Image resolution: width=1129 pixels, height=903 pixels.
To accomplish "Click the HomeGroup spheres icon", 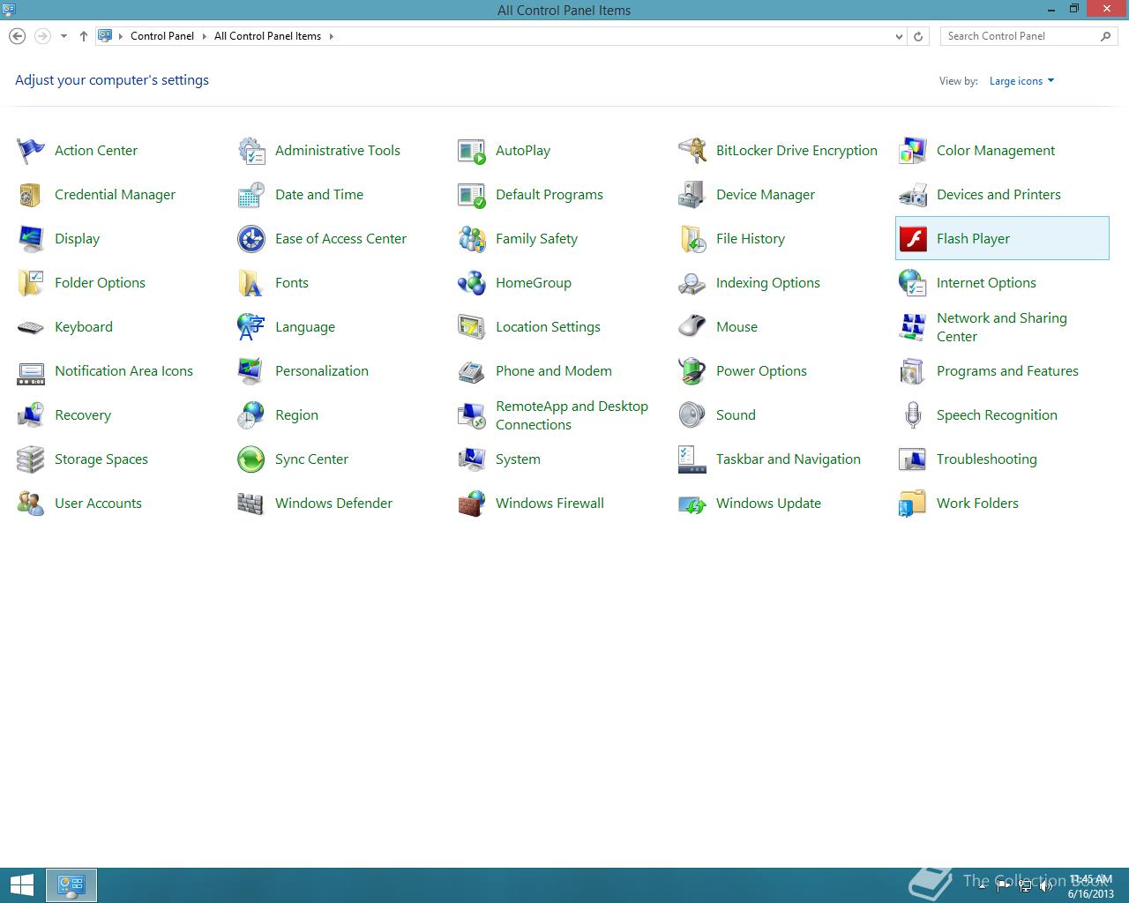I will 472,283.
